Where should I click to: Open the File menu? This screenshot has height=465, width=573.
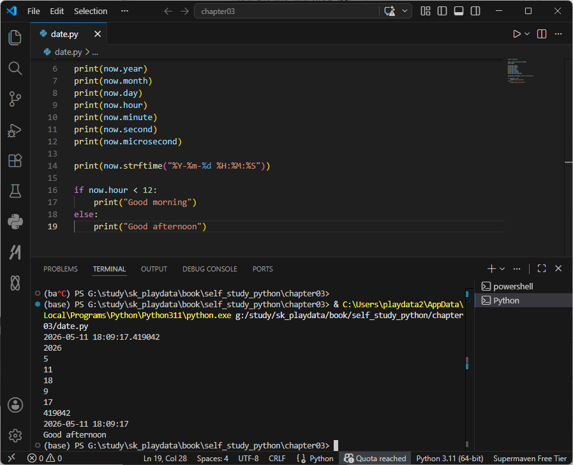pos(34,11)
